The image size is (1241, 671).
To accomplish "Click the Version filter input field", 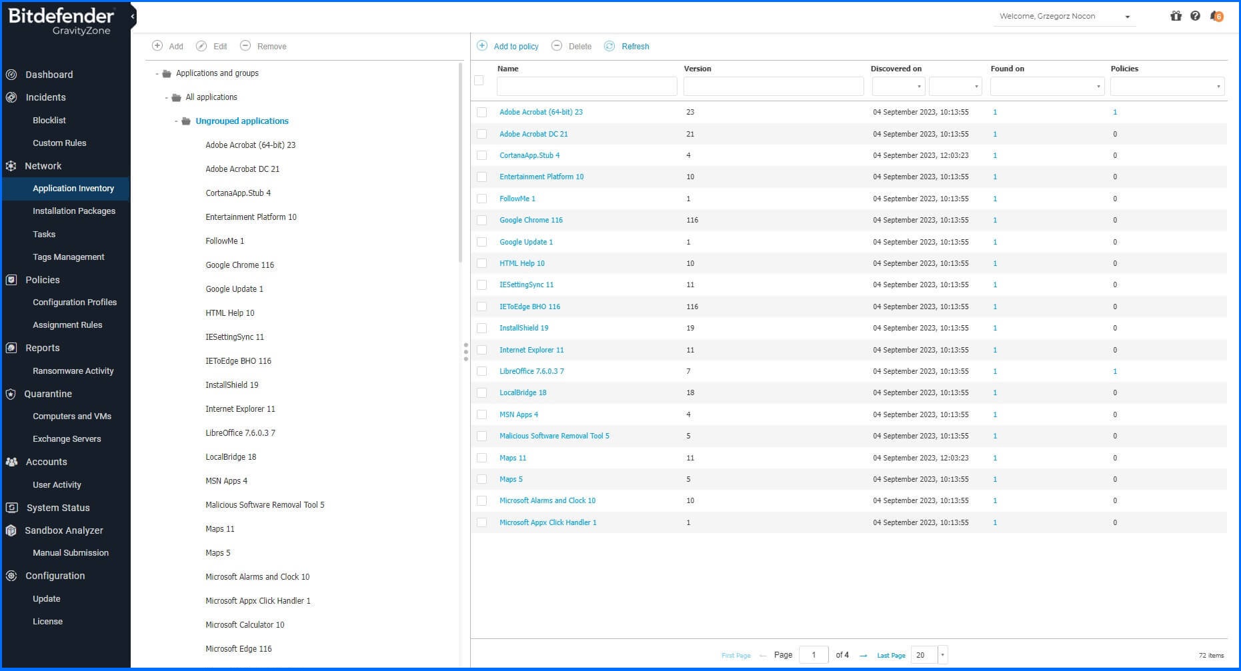I will pos(774,86).
